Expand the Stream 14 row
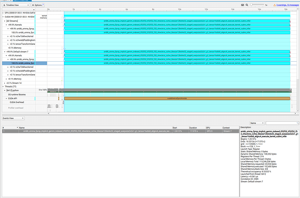The image size is (300, 198). pyautogui.click(x=4, y=82)
